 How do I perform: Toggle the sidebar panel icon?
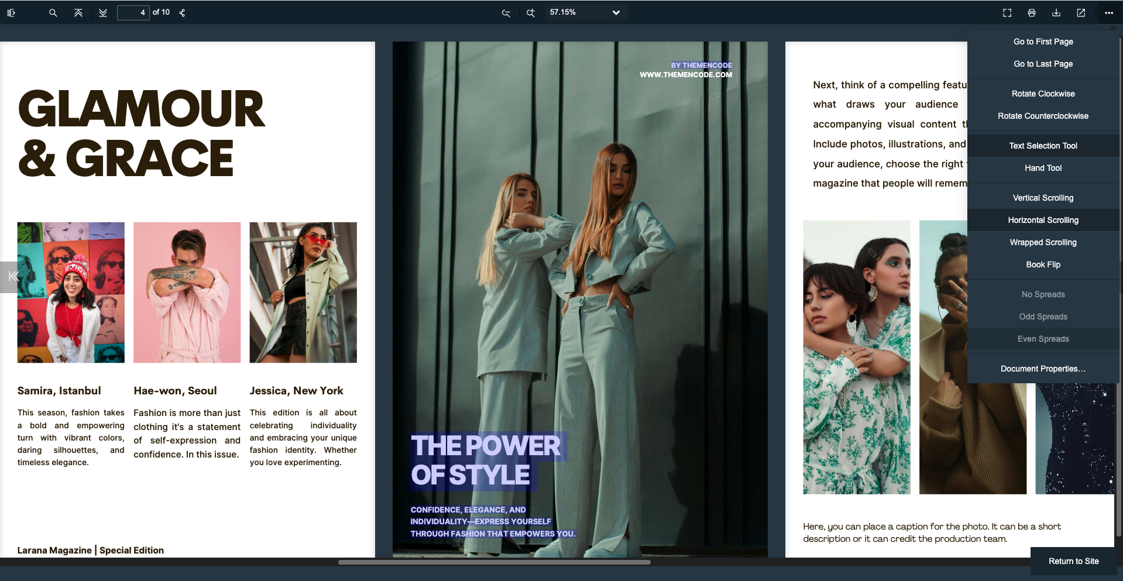click(11, 12)
